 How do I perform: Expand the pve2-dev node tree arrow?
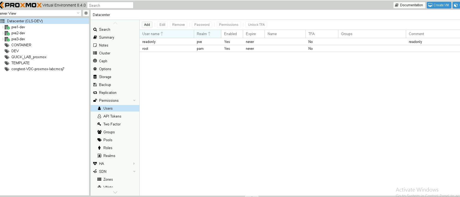pos(3,33)
